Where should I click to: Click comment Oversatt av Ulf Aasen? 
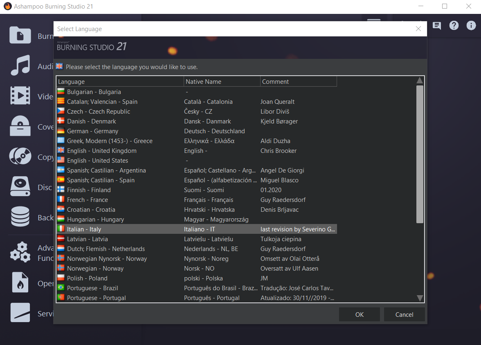point(289,268)
